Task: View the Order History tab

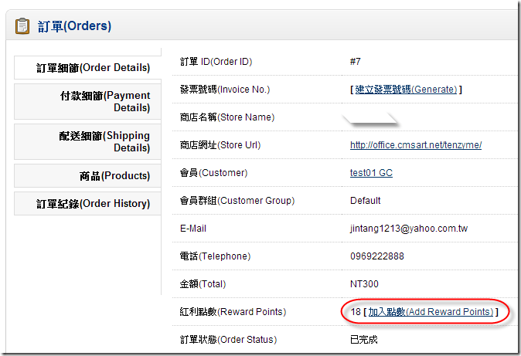Action: [x=87, y=204]
